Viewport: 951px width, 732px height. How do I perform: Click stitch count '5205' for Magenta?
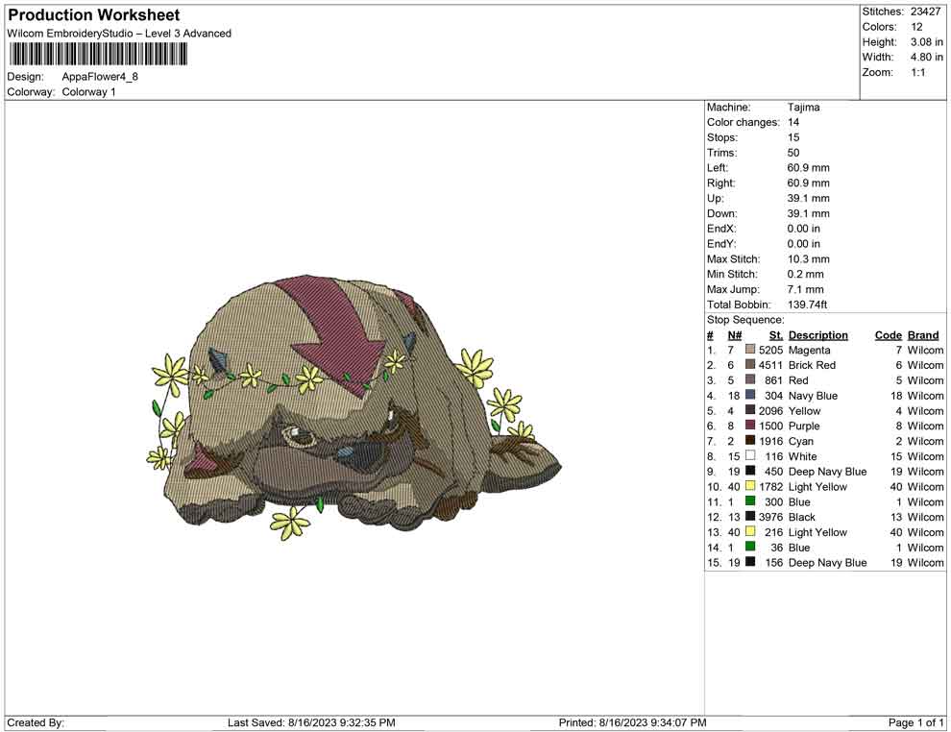point(770,350)
